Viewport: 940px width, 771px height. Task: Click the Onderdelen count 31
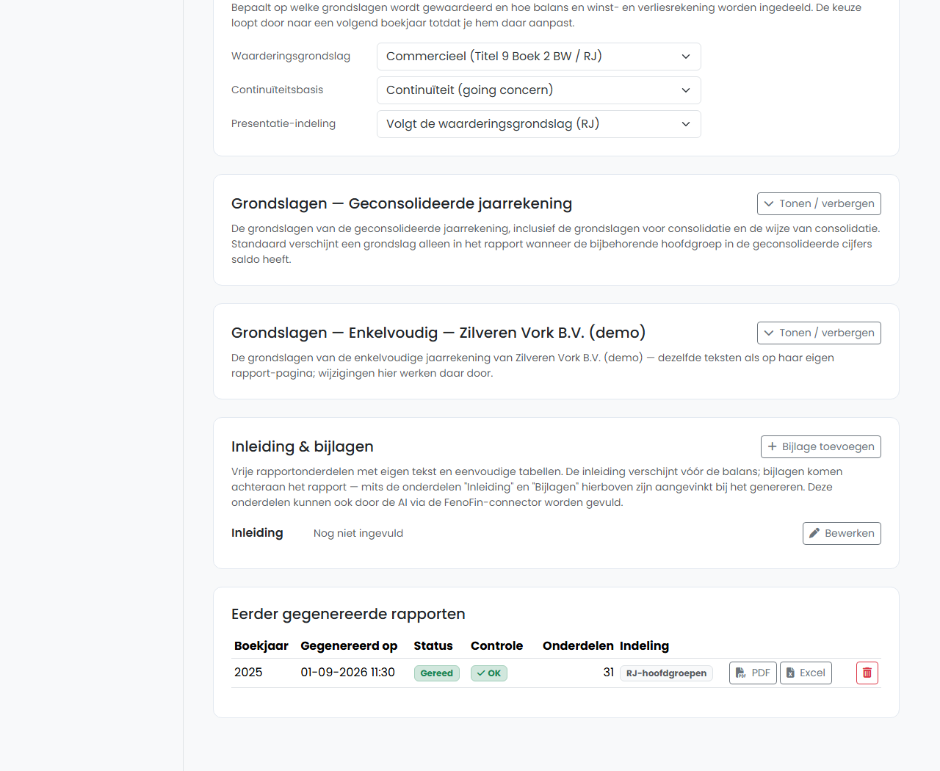point(609,673)
